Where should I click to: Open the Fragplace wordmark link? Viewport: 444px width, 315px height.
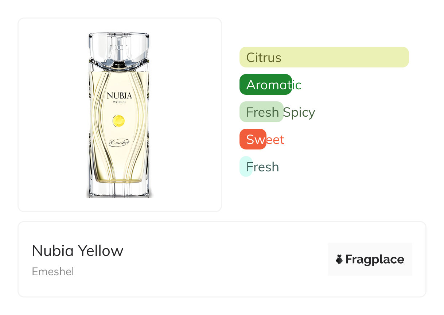pos(375,259)
